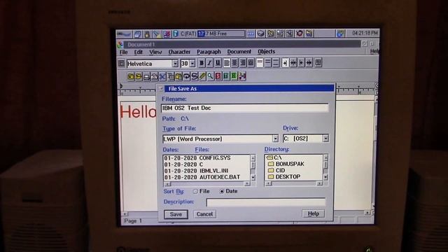
Task: Open the View menu
Action: [155, 52]
